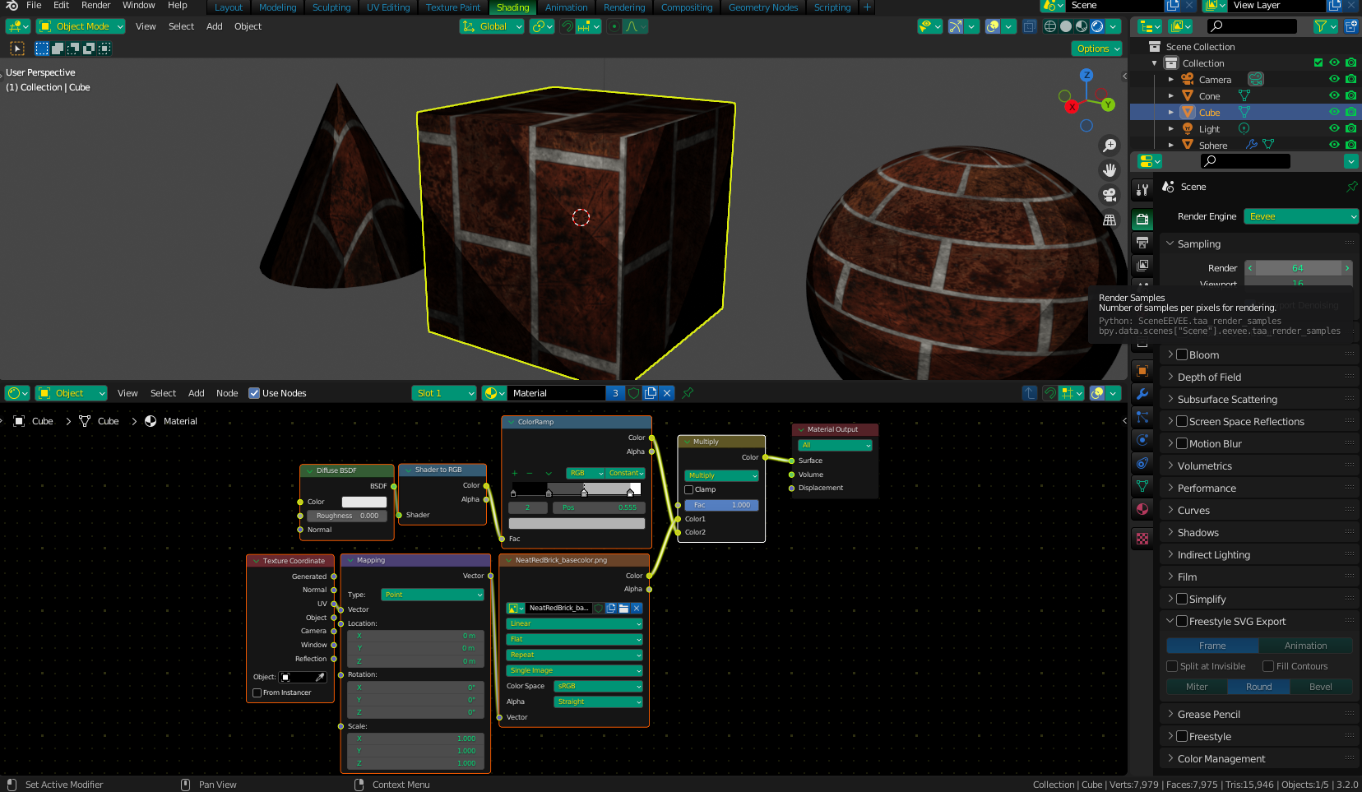Screen dimensions: 1362x792
Task: Click the pan view hand icon
Action: point(1110,170)
